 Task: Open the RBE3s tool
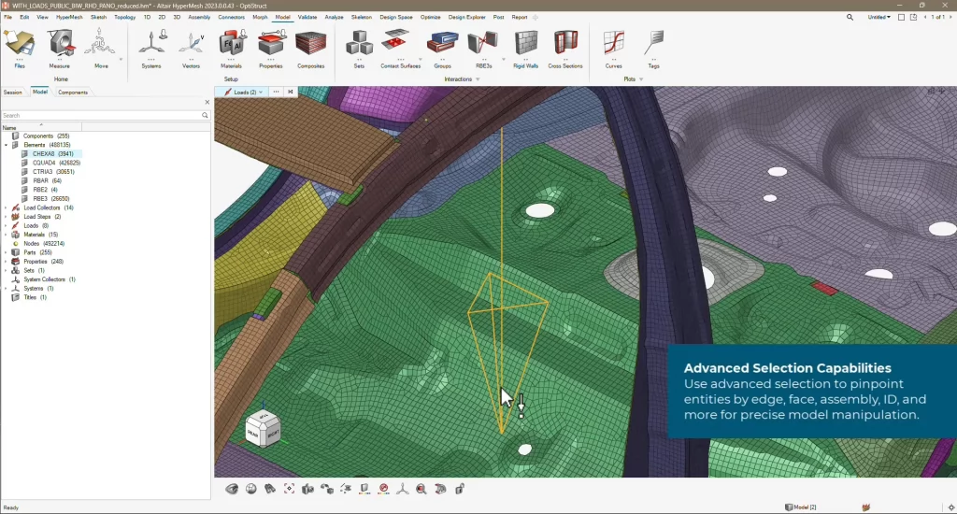tap(483, 49)
